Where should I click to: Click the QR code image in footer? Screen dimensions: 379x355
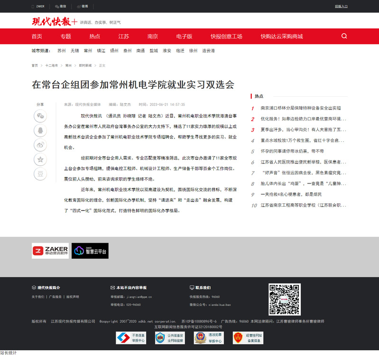coord(285,299)
